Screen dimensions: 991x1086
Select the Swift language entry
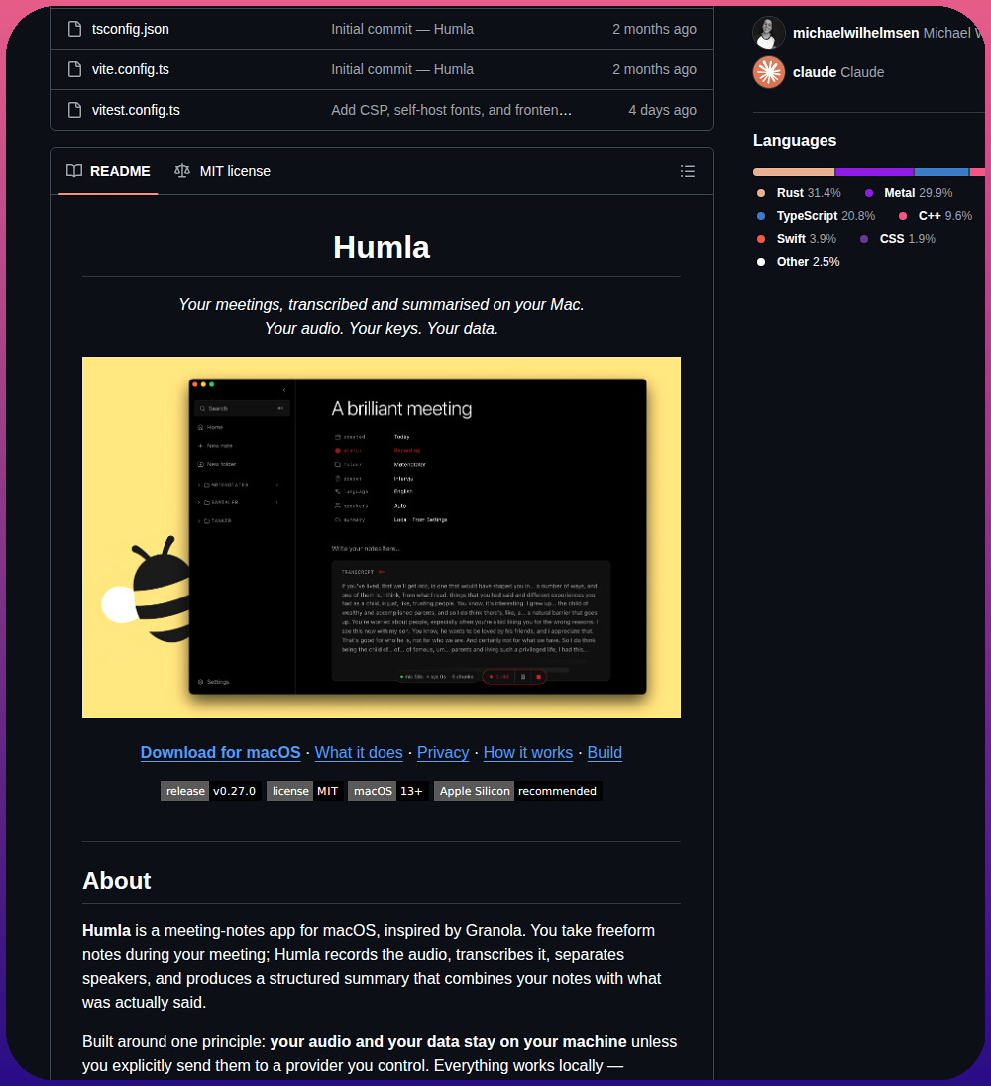tap(797, 239)
